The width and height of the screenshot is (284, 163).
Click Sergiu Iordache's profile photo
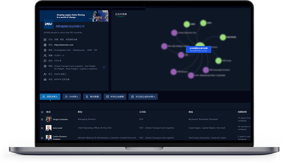click(49, 120)
